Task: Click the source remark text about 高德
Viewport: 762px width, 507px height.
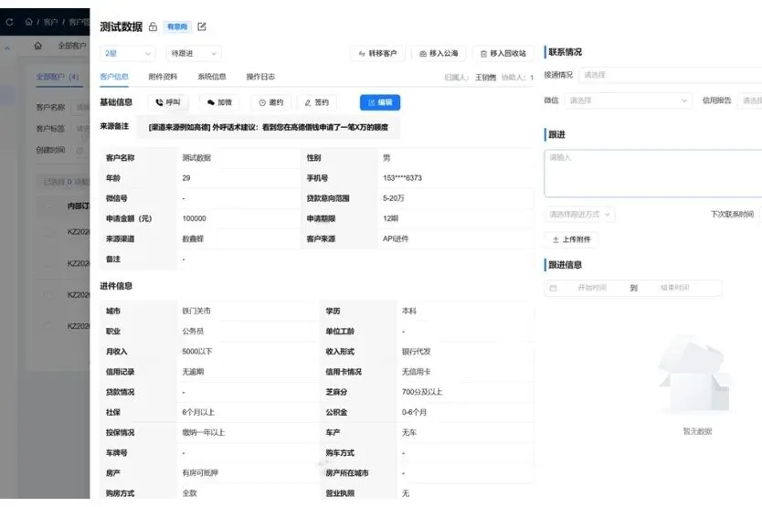Action: (269, 127)
